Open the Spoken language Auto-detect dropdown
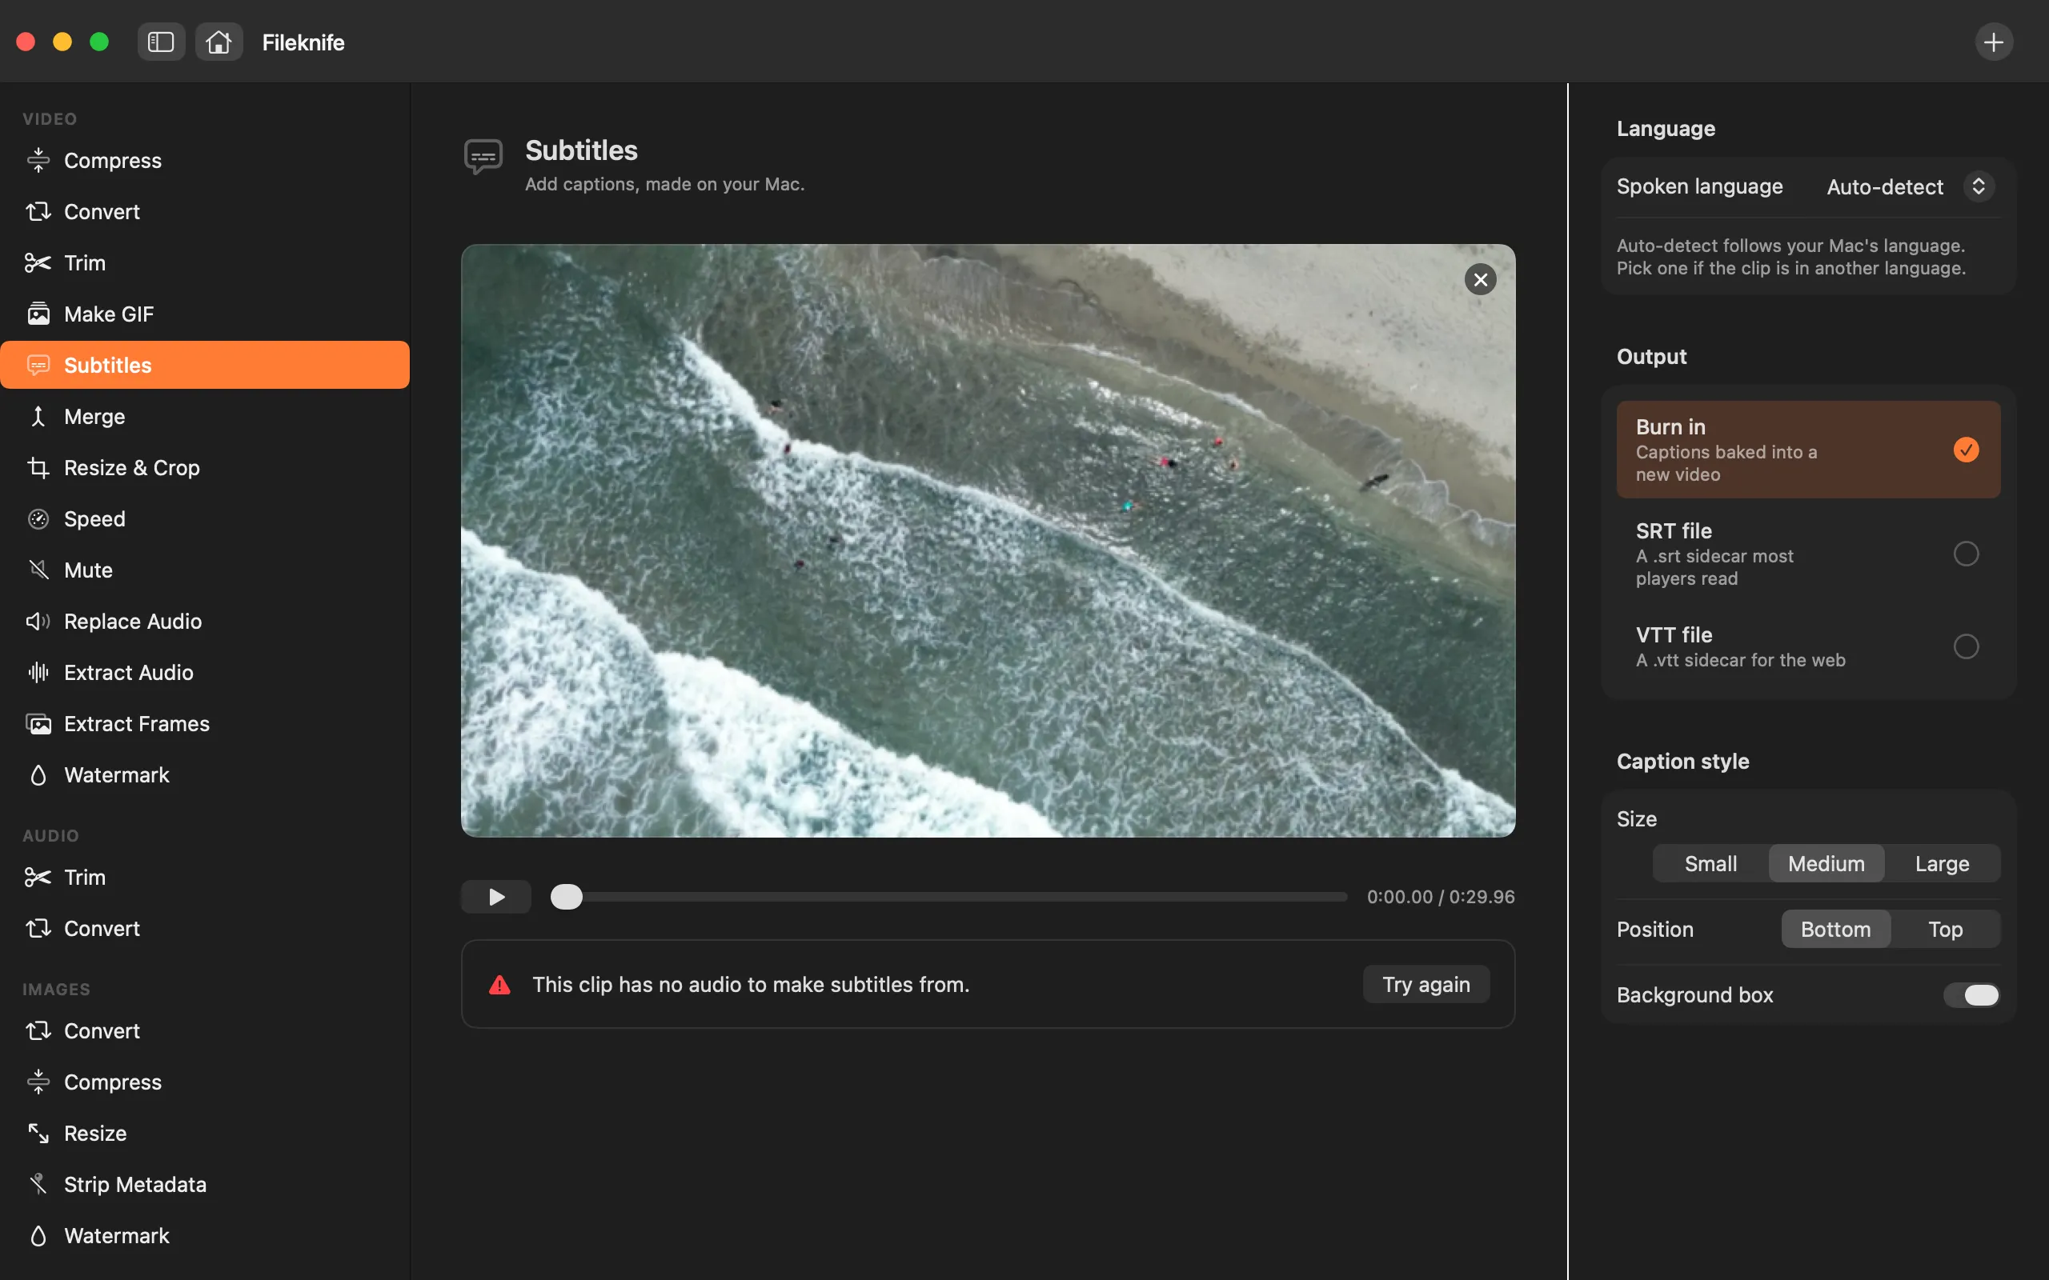 (x=1909, y=186)
